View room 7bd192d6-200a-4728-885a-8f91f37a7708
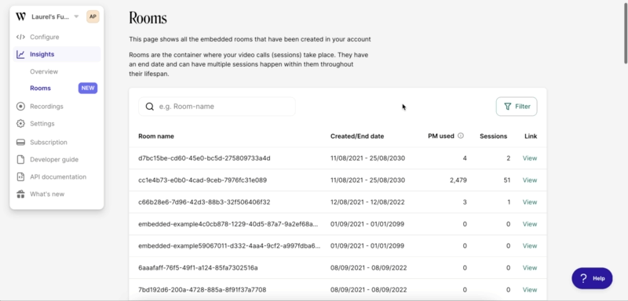Viewport: 628px width, 301px height. click(x=529, y=290)
